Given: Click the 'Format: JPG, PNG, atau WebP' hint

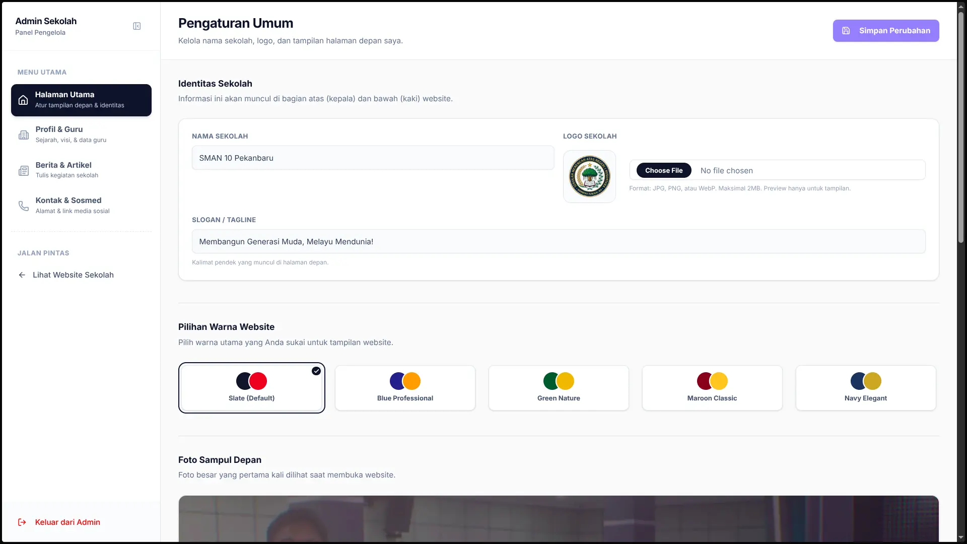Looking at the screenshot, I should (x=740, y=188).
